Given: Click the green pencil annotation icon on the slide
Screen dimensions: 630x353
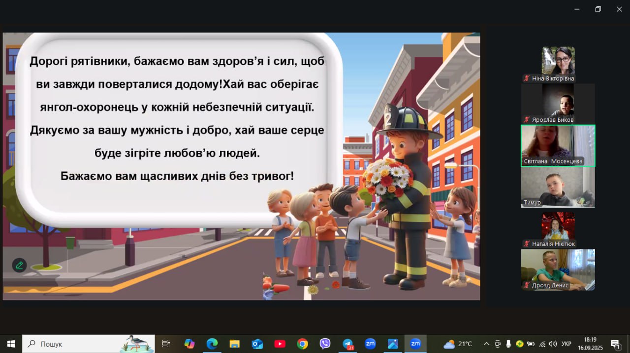Looking at the screenshot, I should pos(19,265).
